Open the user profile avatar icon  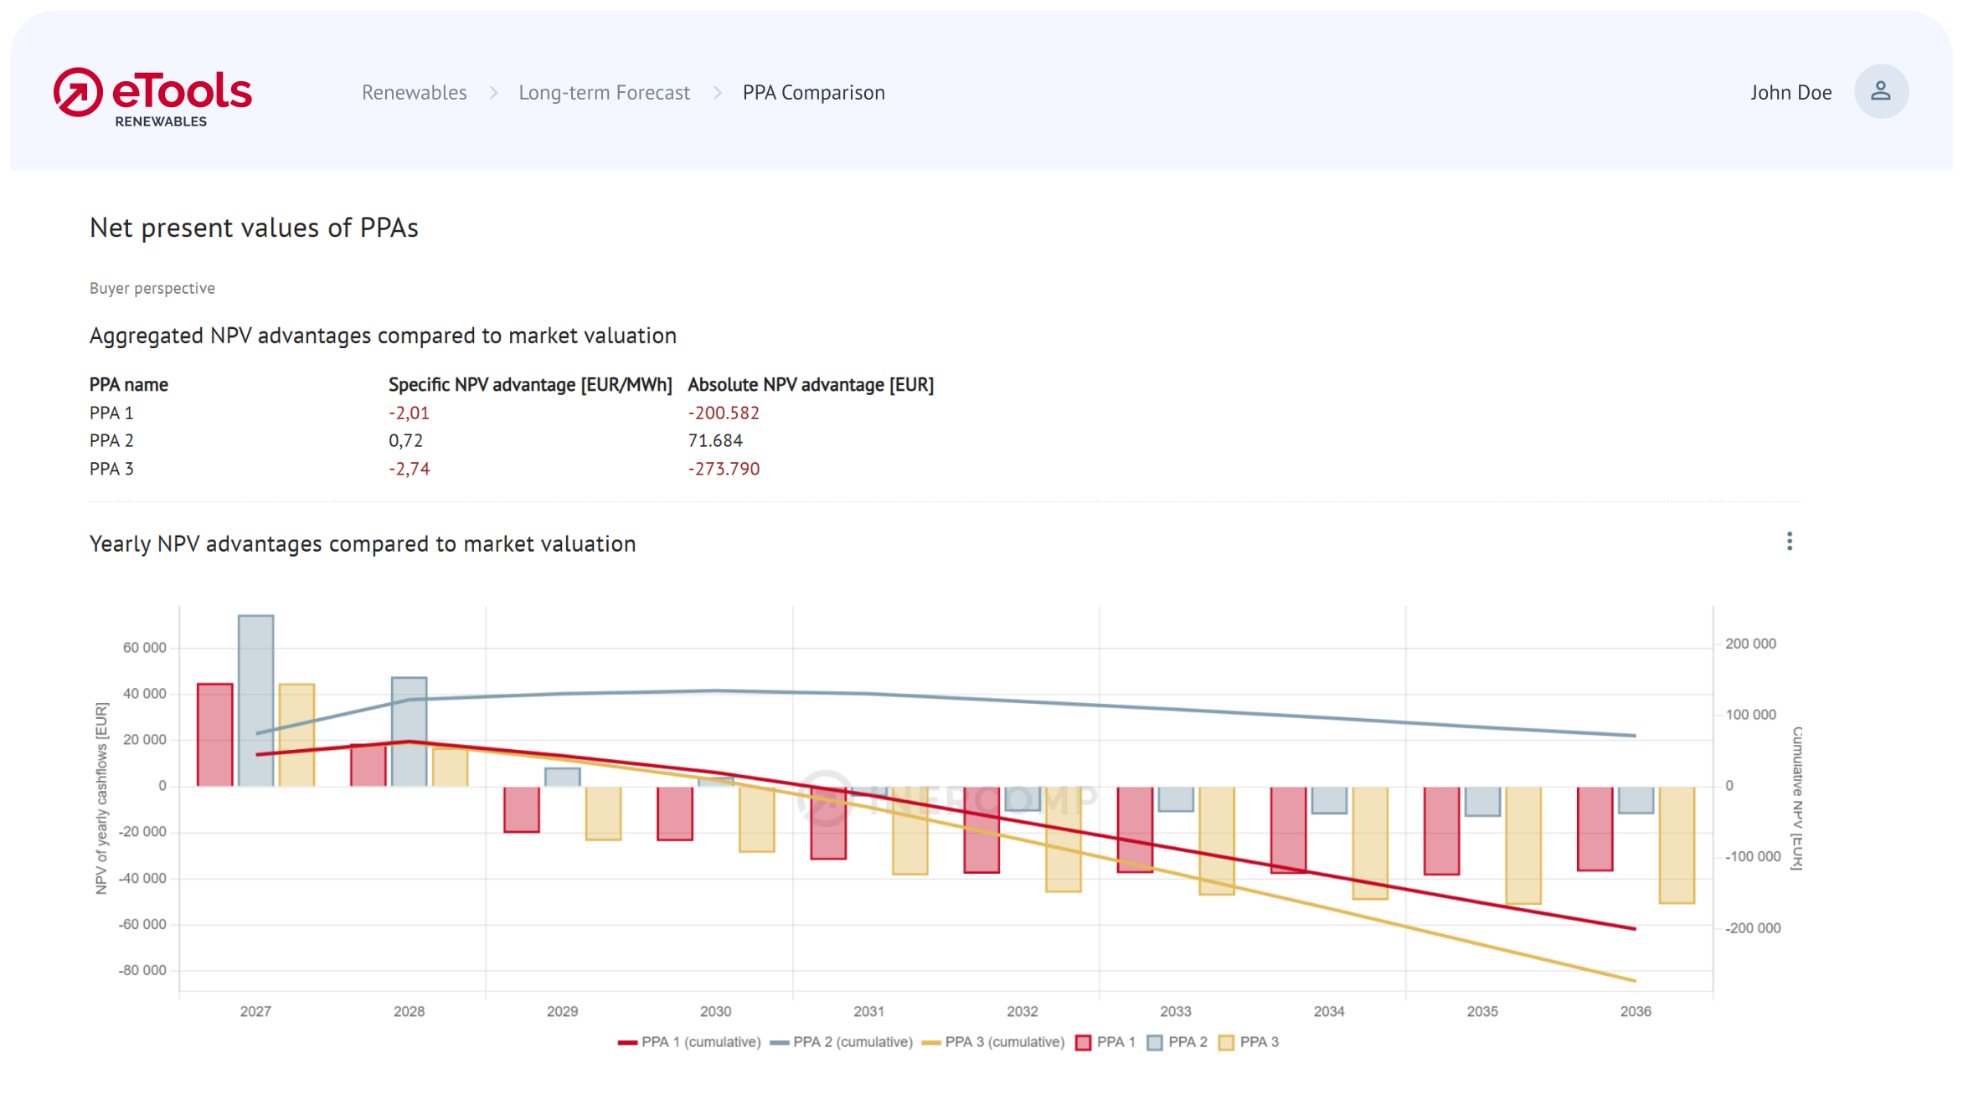coord(1881,91)
